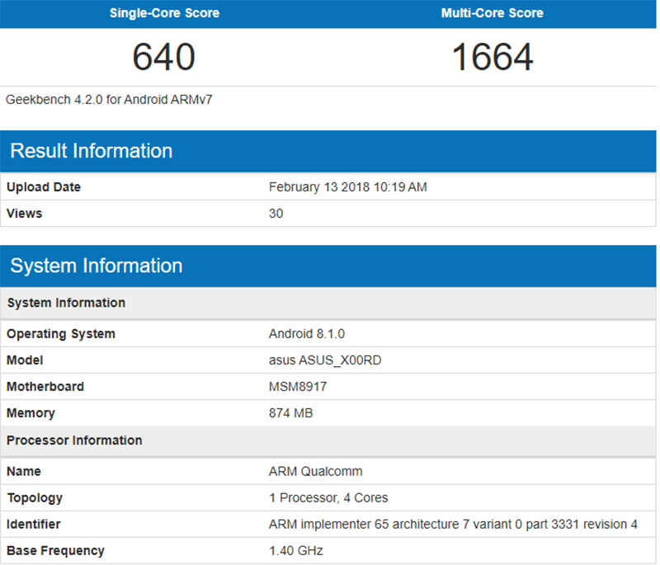Click the Upload Date label
660x565 pixels.
(44, 186)
